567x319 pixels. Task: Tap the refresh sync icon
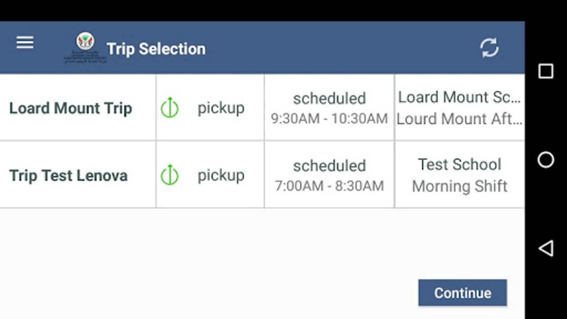coord(489,47)
